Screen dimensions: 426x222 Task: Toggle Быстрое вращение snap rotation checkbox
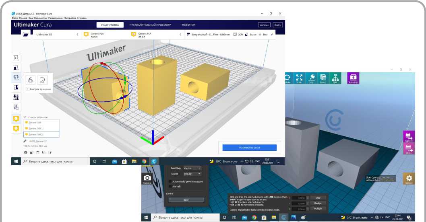point(27,89)
